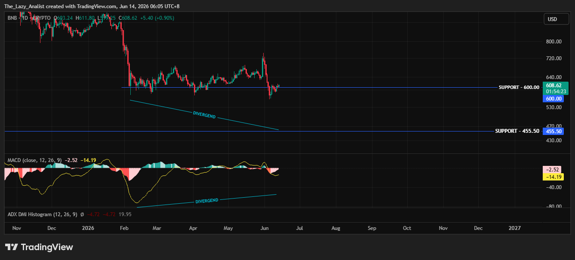
Task: Click the blue 600.00 price tag
Action: [x=554, y=99]
